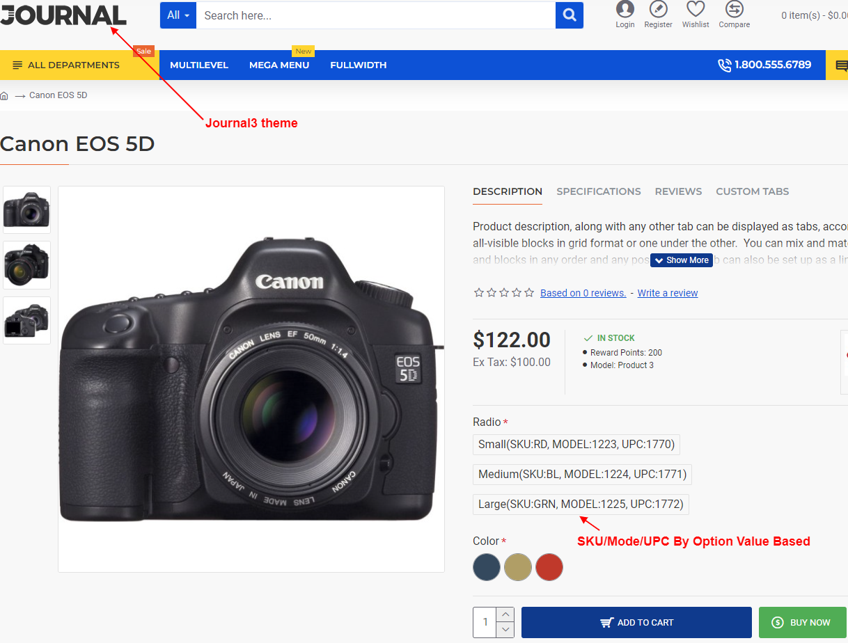This screenshot has height=643, width=848.
Task: Click the Ex Tax: $100.00 text
Action: pyautogui.click(x=512, y=362)
